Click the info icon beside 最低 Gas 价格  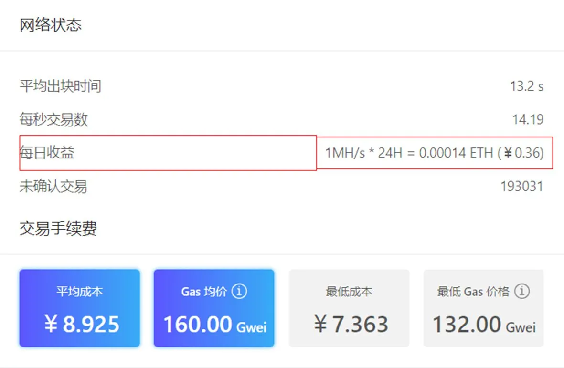click(522, 291)
